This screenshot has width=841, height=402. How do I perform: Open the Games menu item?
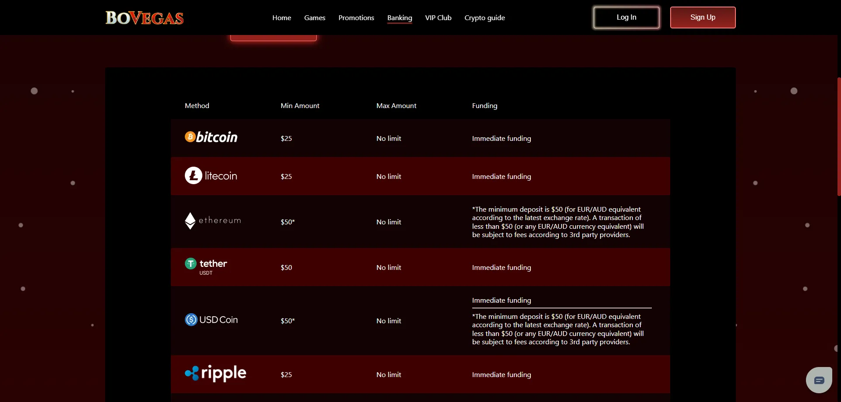point(315,18)
